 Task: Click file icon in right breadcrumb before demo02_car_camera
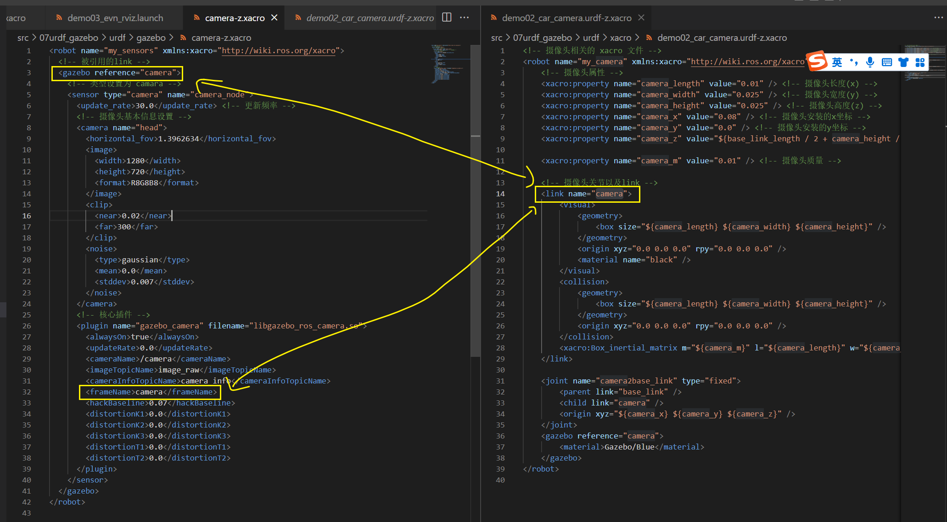click(x=649, y=38)
